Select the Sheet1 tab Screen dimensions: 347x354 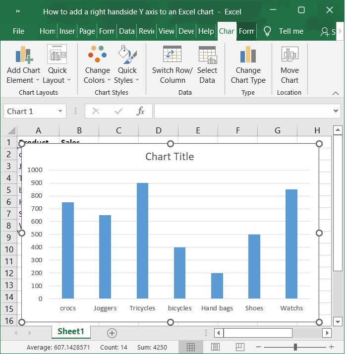coord(71,332)
